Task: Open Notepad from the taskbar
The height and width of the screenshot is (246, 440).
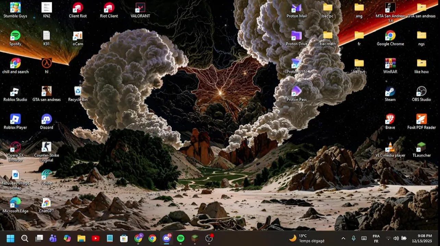Action: point(110,238)
